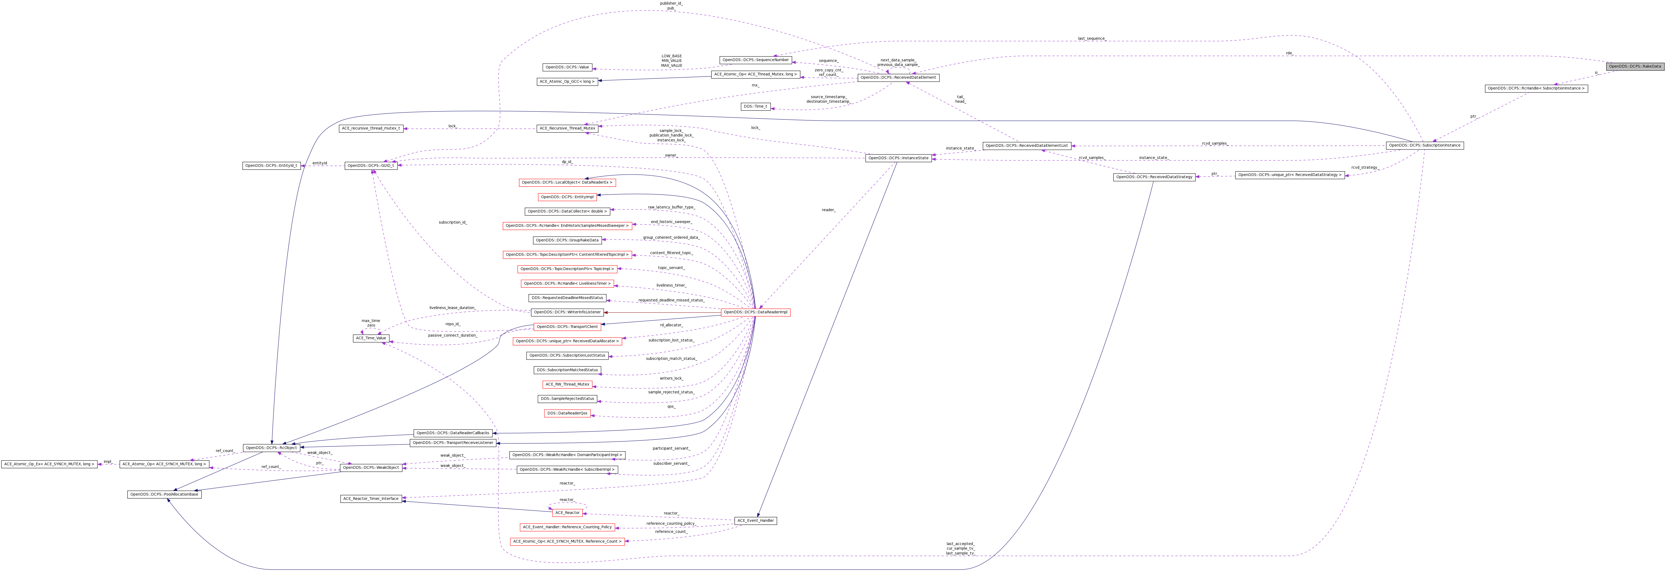Open TopicDescriptionPtr< TopicImpl > node
Screen dimensions: 1666x571
pos(567,269)
